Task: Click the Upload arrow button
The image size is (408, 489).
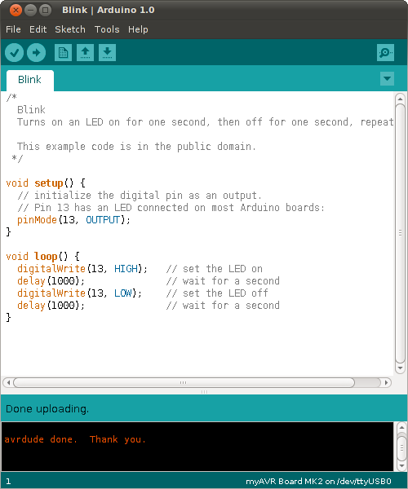Action: (36, 52)
